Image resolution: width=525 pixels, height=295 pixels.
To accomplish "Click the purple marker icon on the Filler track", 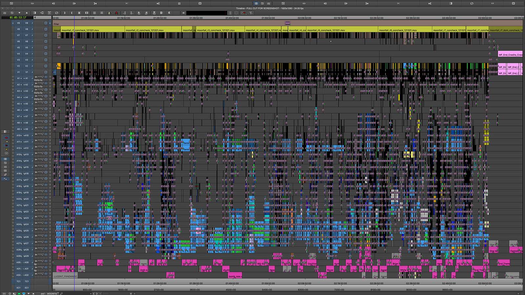I will (287, 23).
